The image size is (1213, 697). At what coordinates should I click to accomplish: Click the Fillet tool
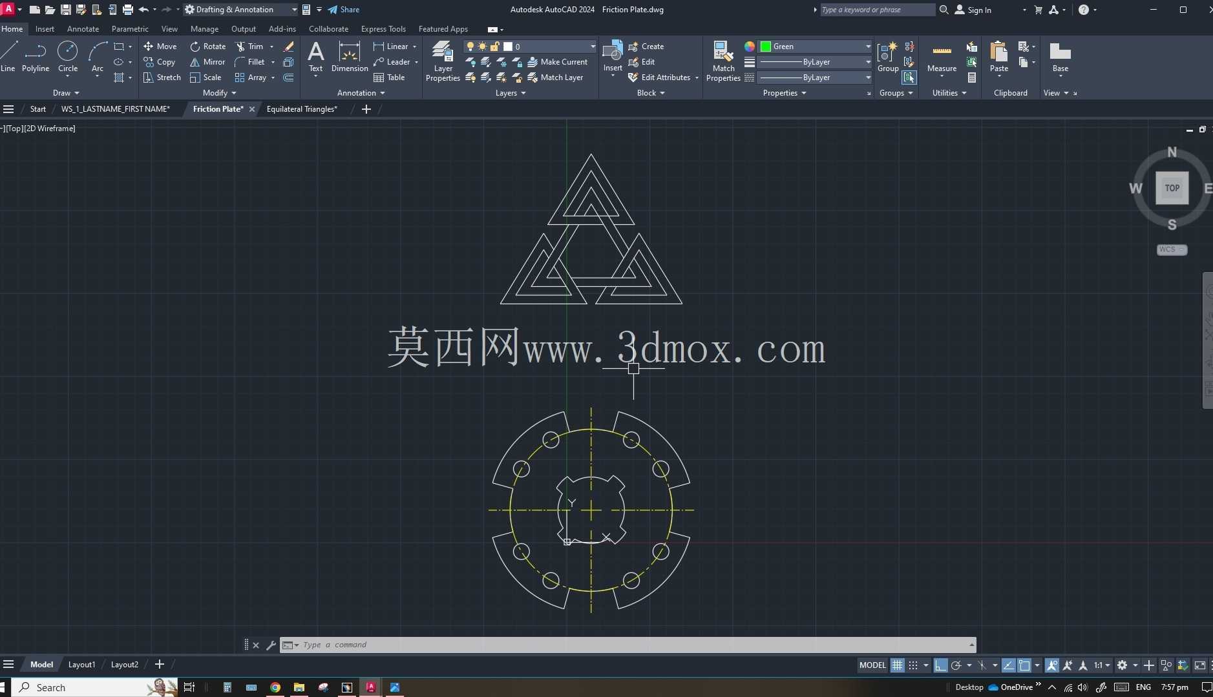[249, 62]
